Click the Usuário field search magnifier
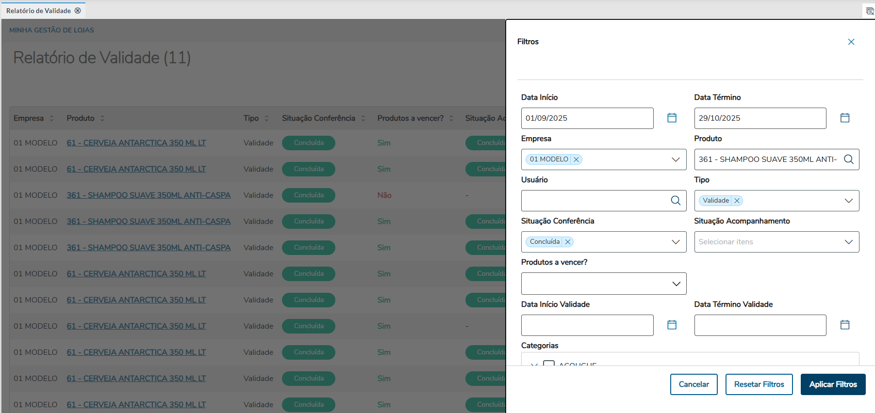Screen dimensions: 875x413 [x=675, y=201]
